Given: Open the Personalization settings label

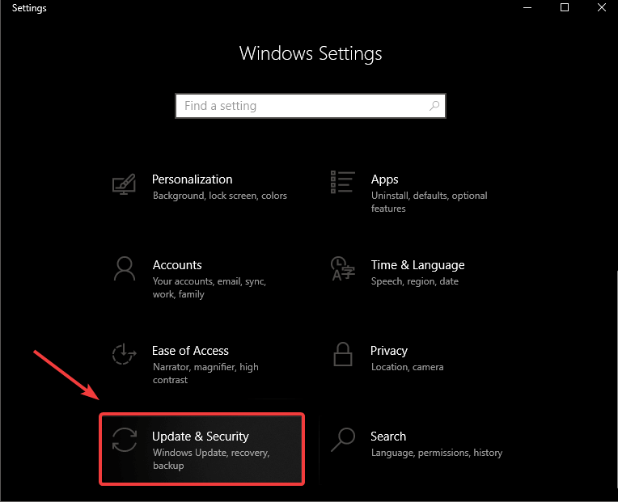Looking at the screenshot, I should [x=192, y=179].
